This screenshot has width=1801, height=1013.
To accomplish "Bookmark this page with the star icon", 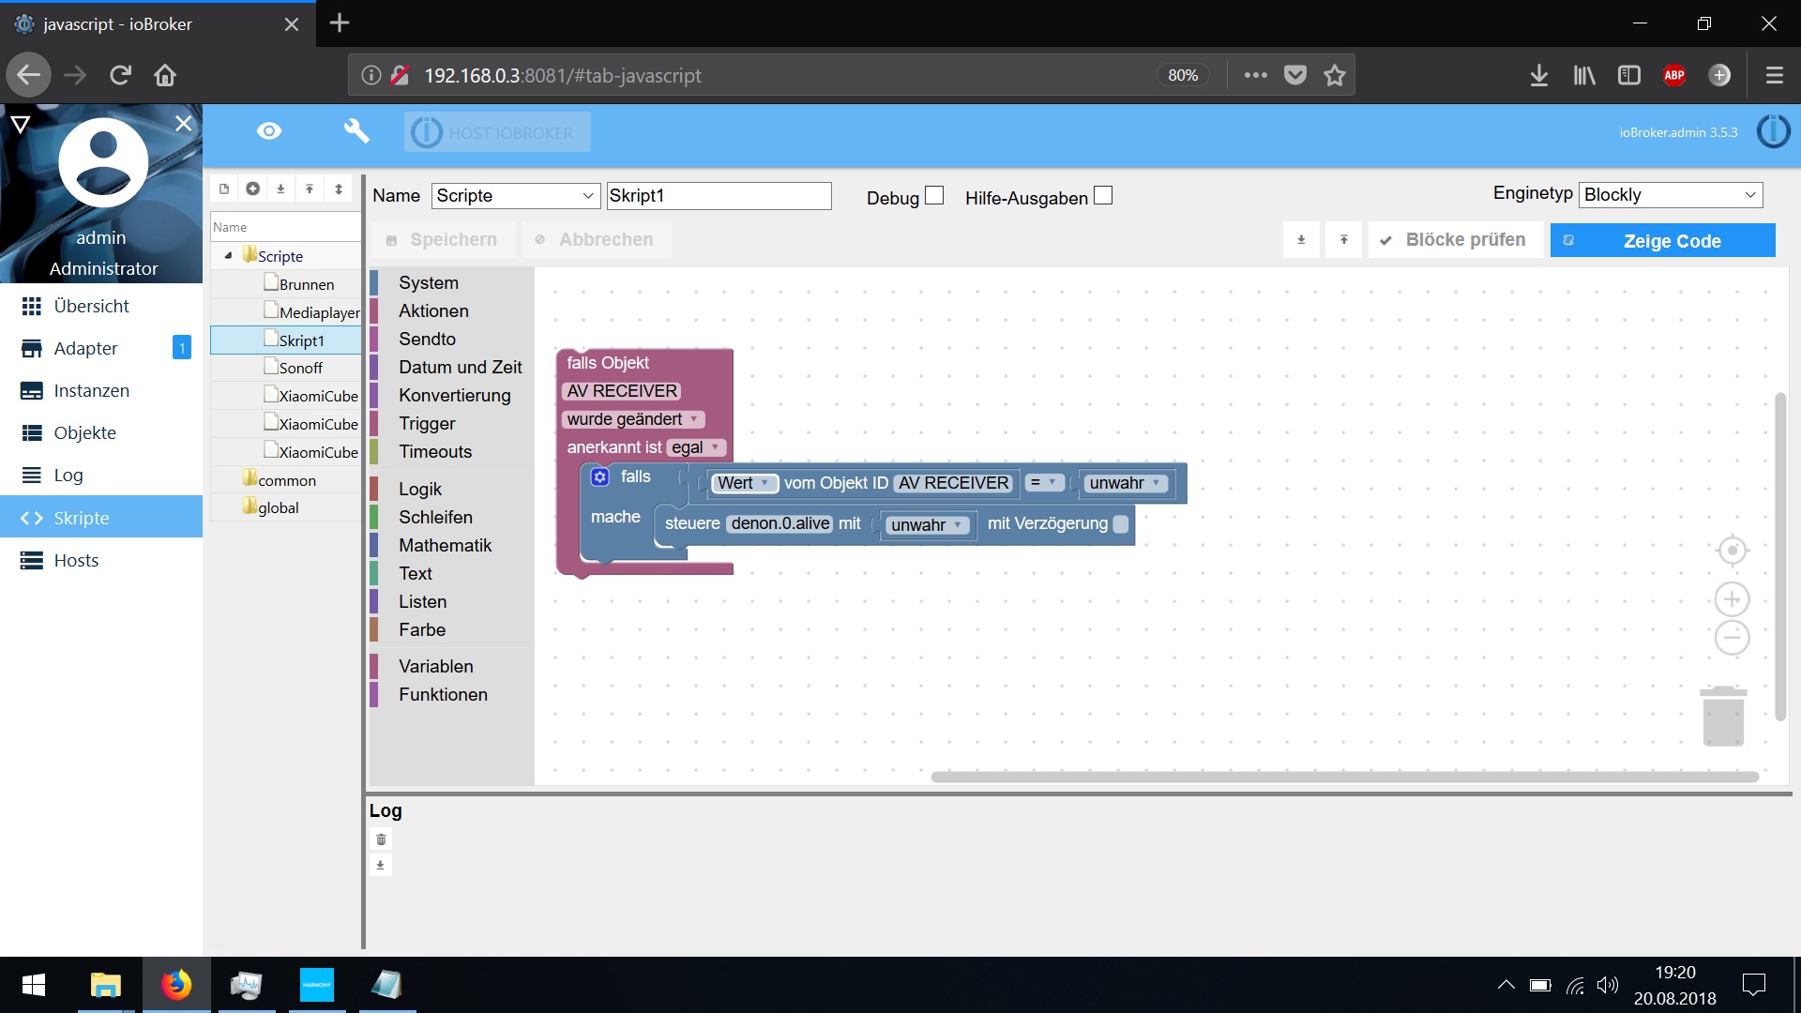I will click(x=1335, y=75).
